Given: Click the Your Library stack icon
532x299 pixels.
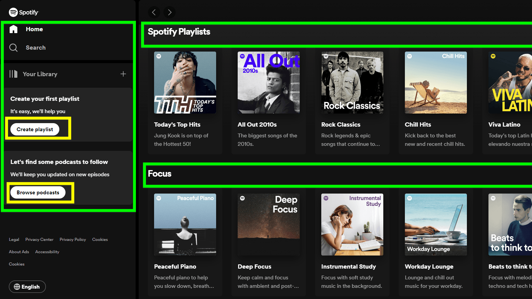Looking at the screenshot, I should (13, 74).
